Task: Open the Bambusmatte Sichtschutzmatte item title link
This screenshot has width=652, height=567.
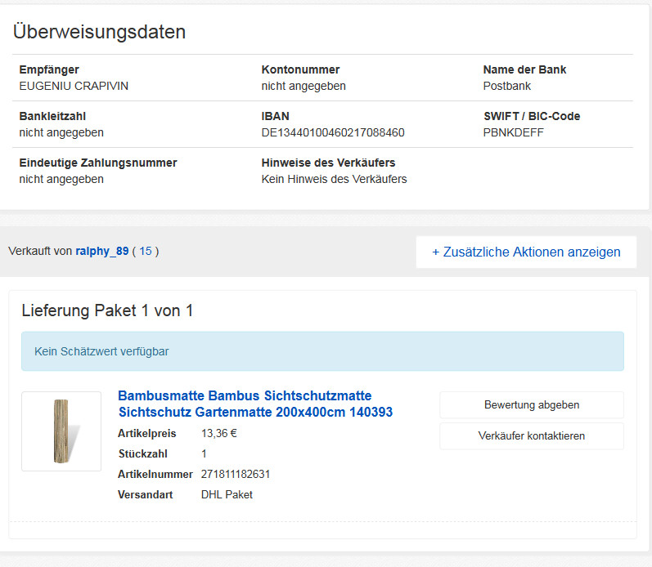Action: 245,404
